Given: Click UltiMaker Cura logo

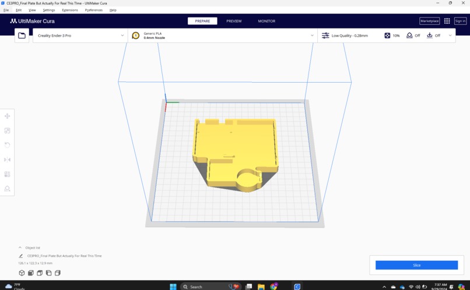Looking at the screenshot, I should [33, 21].
